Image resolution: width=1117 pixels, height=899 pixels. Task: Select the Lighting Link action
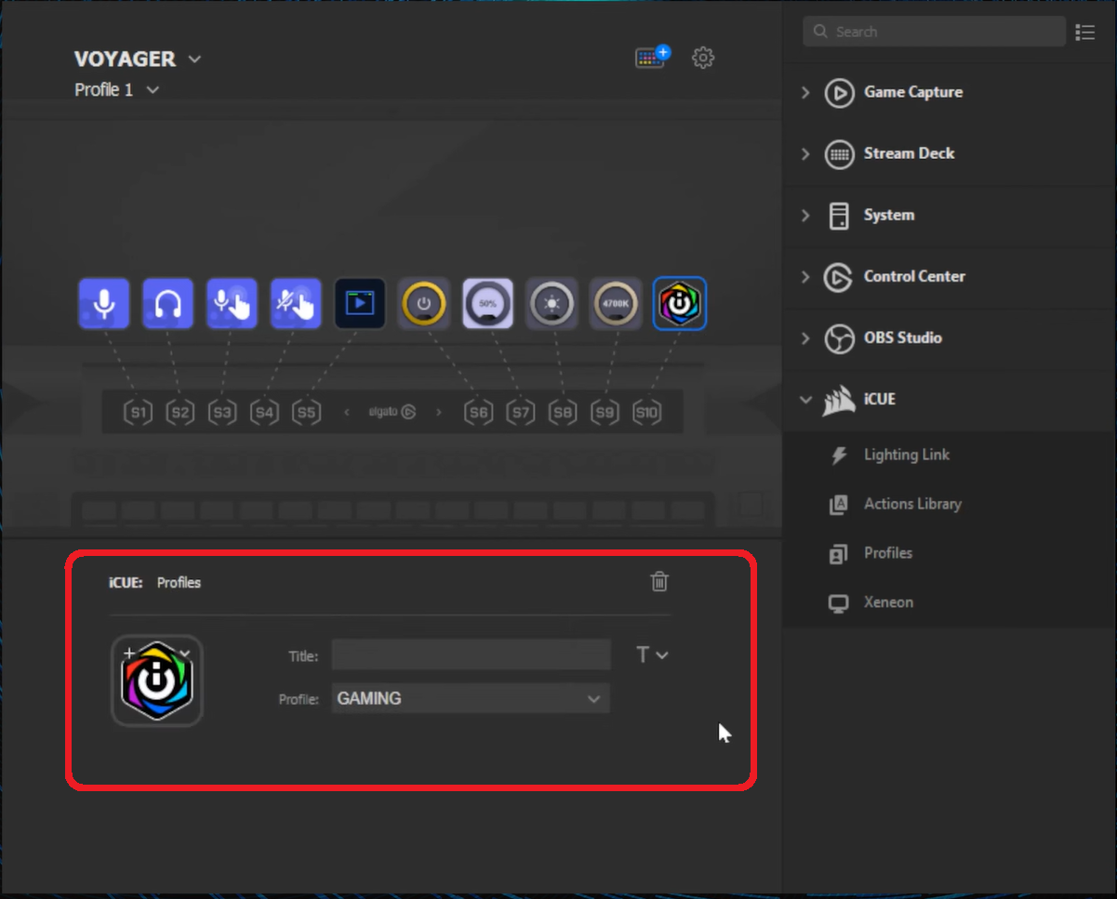pos(906,455)
